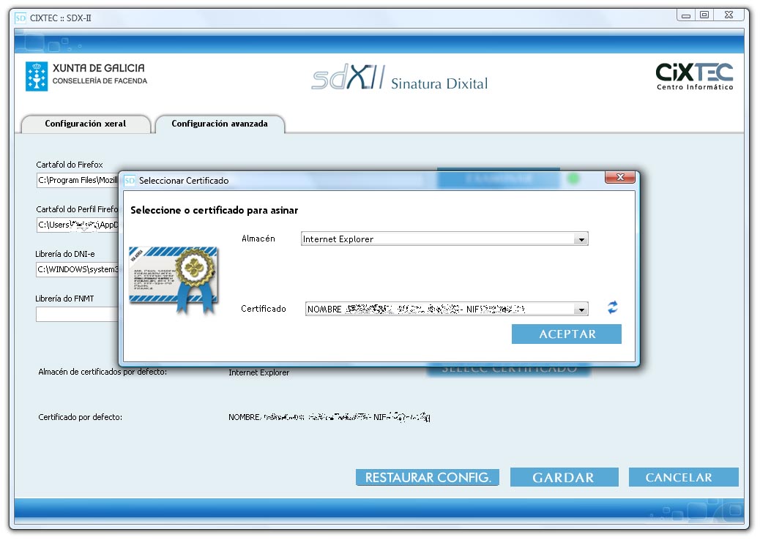Image resolution: width=760 pixels, height=540 pixels.
Task: Switch to Configuración avanzada tab
Action: [220, 124]
